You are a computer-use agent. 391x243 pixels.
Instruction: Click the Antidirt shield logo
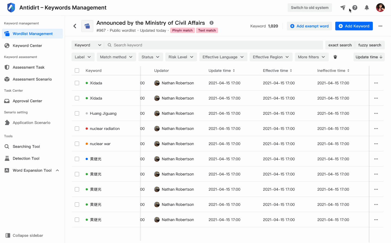pos(11,8)
